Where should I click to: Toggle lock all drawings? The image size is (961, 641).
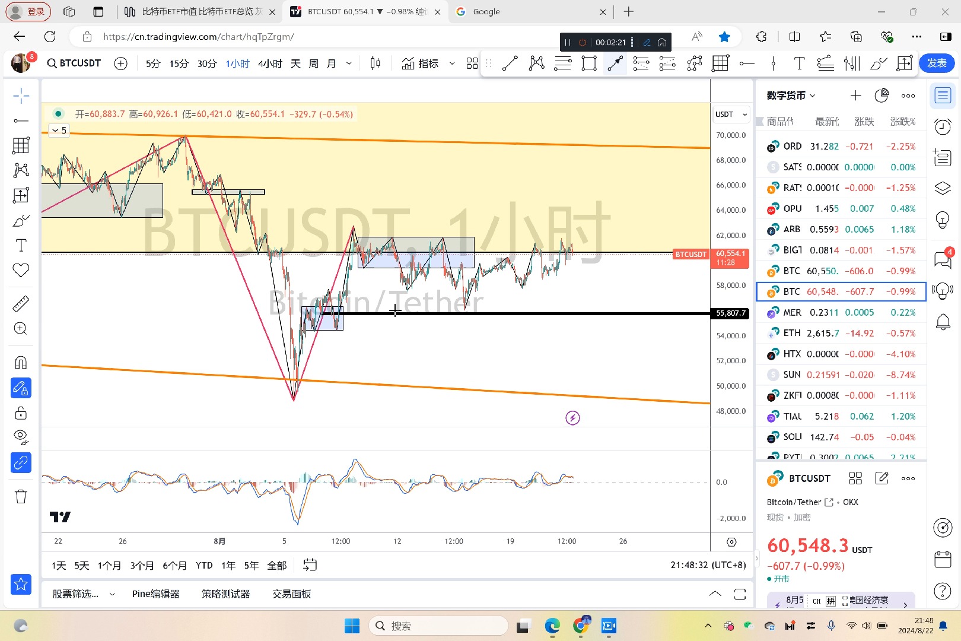click(21, 412)
